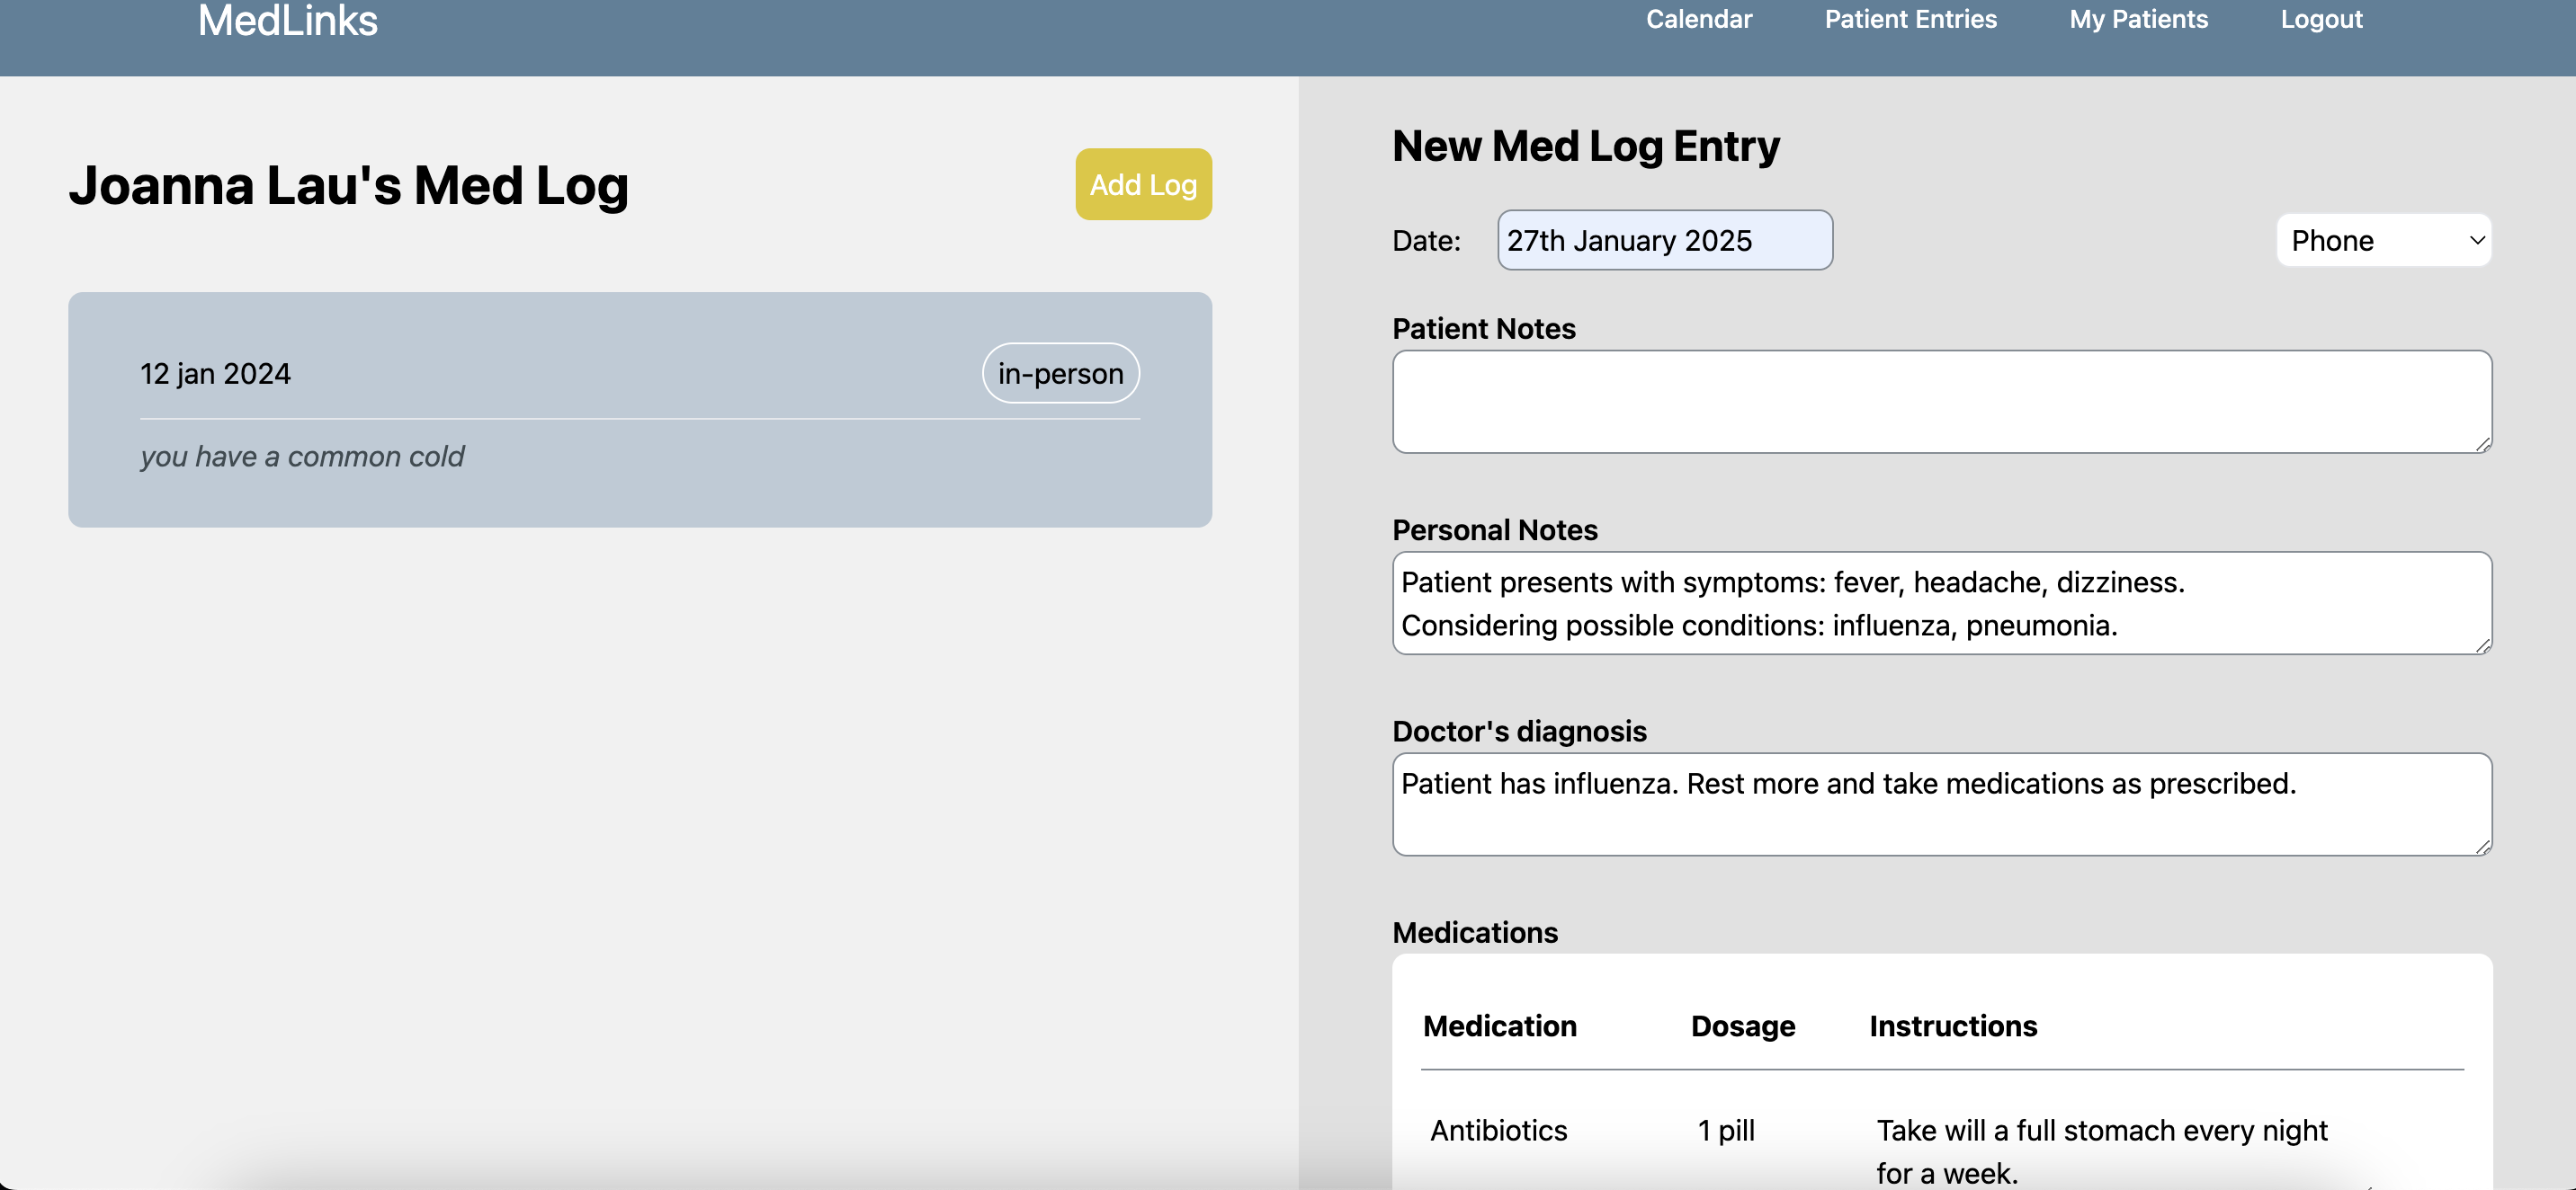Screen dimensions: 2576x1190
Task: Click the MedLinks logo
Action: pyautogui.click(x=287, y=21)
